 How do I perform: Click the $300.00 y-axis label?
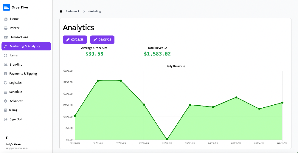pyautogui.click(x=68, y=71)
